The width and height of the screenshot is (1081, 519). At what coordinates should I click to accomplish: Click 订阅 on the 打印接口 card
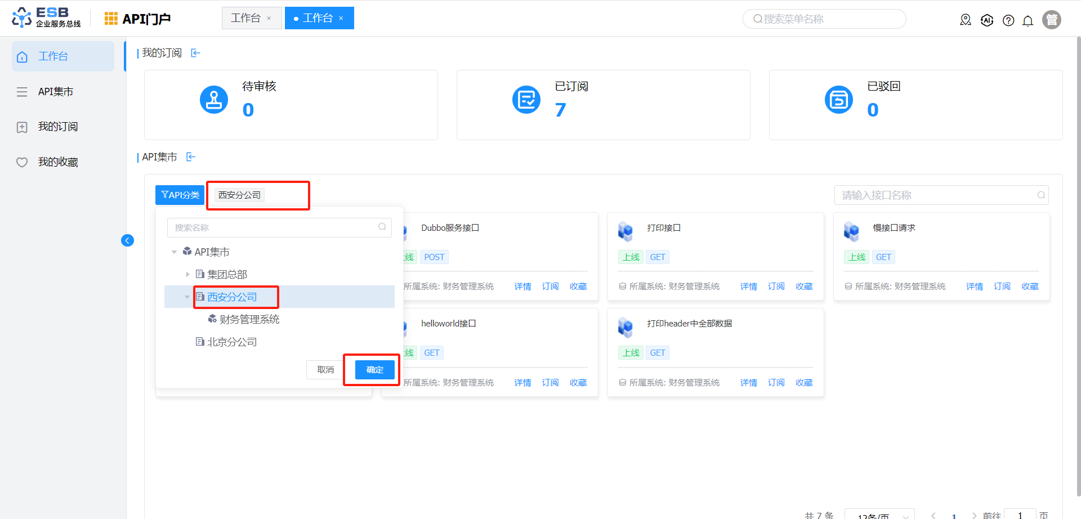(776, 287)
